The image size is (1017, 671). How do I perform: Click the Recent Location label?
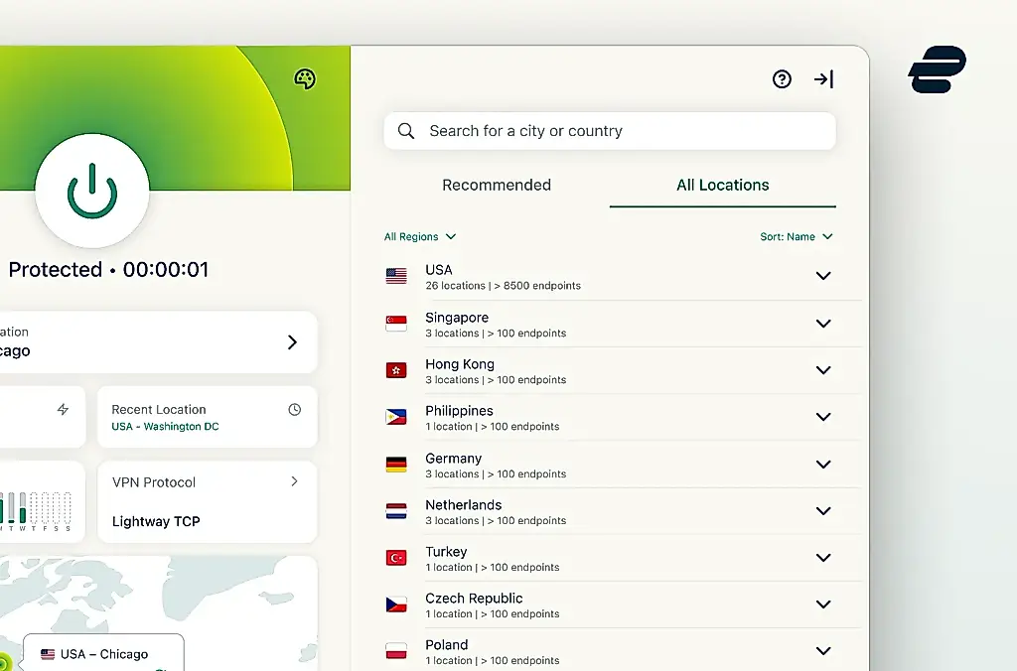[158, 410]
